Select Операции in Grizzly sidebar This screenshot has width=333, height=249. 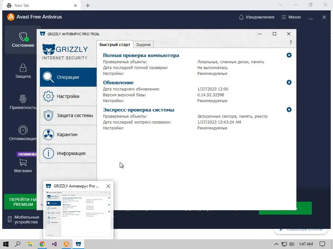pos(68,77)
